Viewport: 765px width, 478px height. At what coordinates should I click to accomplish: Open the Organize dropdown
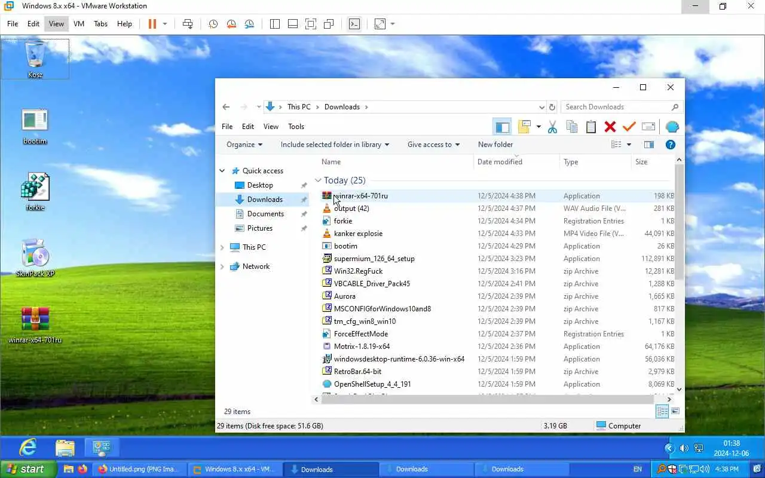click(244, 145)
